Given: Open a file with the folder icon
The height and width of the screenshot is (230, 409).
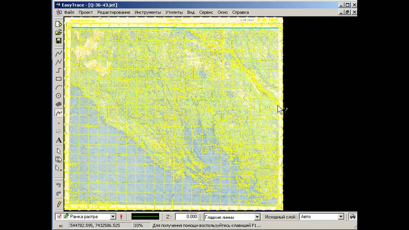Looking at the screenshot, I should pyautogui.click(x=58, y=32).
